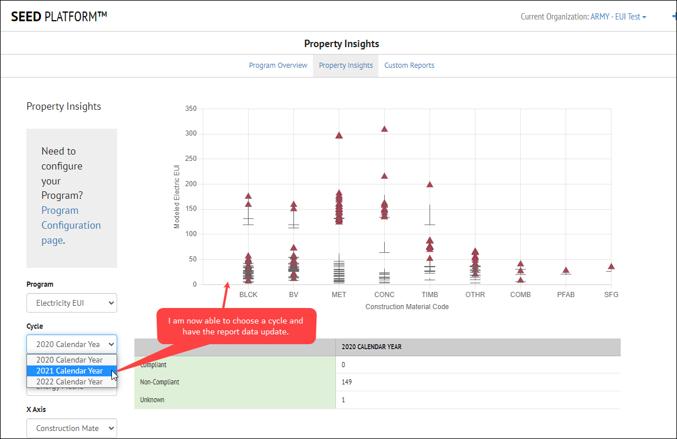Click the Unknown count 1 link

(x=342, y=400)
